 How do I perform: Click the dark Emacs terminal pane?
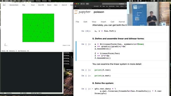pyautogui.click(x=31, y=72)
